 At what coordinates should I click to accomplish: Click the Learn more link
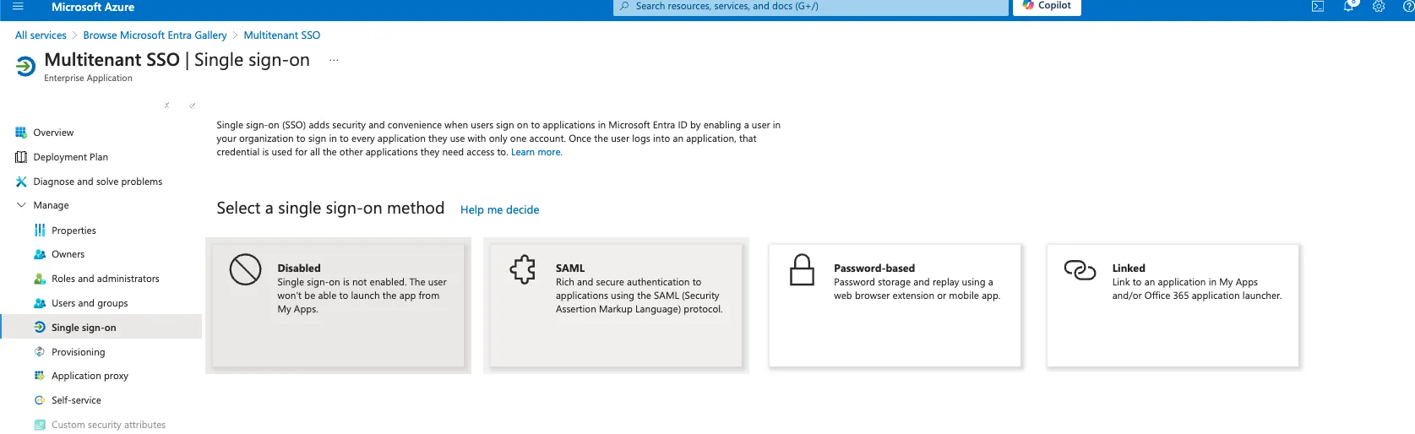pos(536,153)
